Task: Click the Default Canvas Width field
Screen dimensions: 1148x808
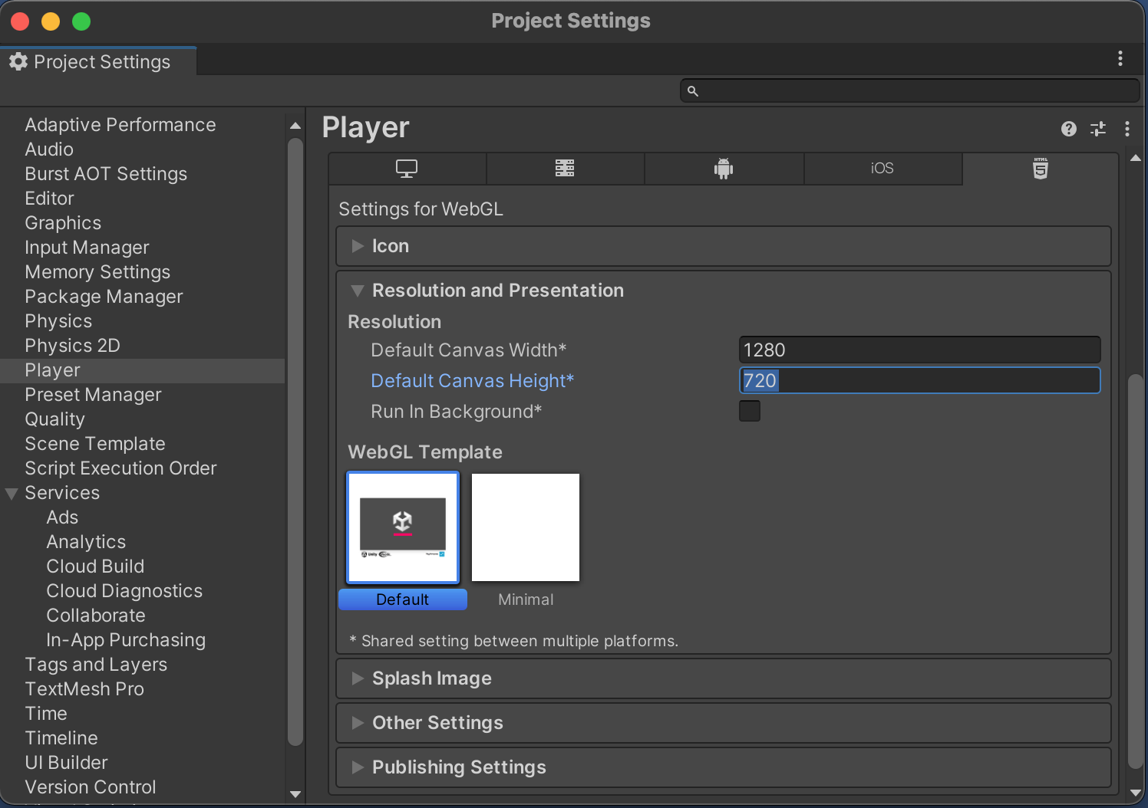Action: click(919, 350)
